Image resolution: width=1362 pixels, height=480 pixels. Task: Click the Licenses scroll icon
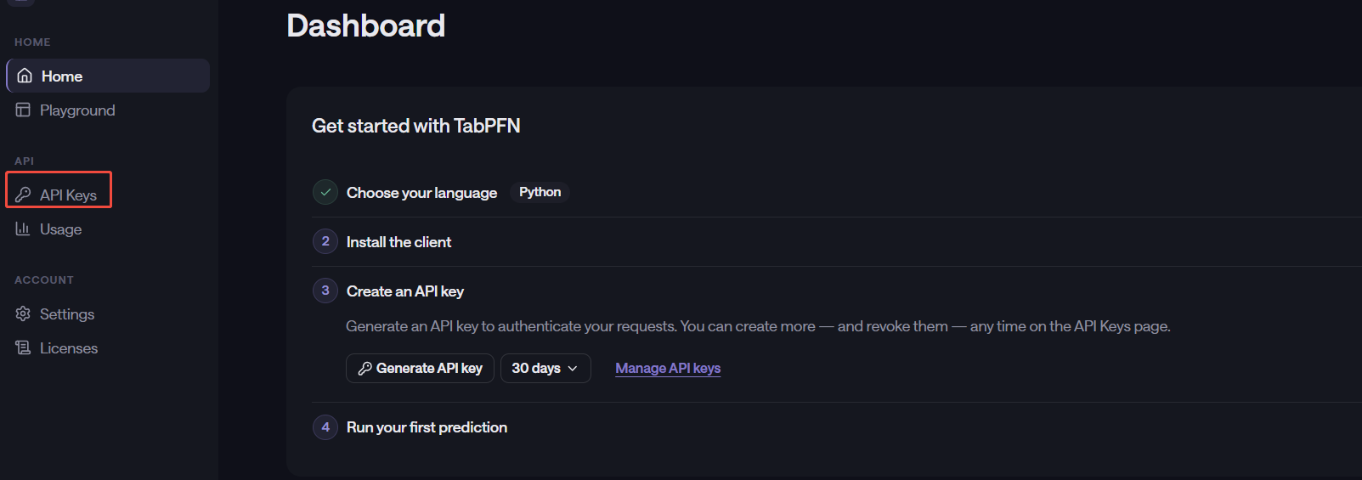tap(23, 347)
